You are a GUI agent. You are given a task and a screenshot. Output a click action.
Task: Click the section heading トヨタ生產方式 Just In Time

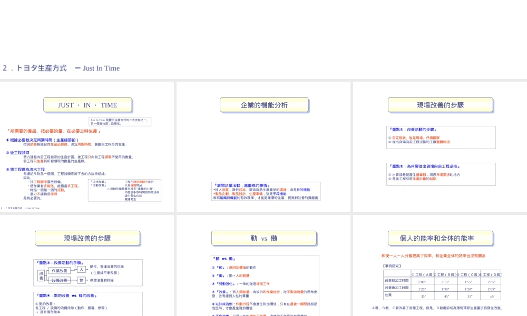tap(61, 68)
